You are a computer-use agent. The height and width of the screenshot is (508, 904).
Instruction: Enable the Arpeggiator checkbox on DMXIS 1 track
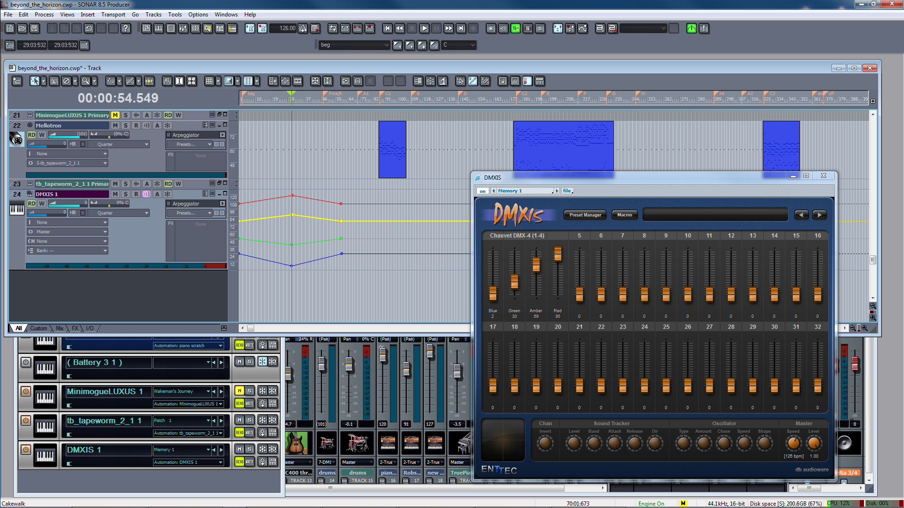pyautogui.click(x=169, y=204)
